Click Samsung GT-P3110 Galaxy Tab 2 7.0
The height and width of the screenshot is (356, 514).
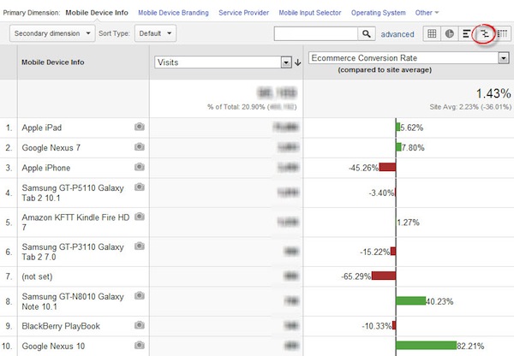pyautogui.click(x=73, y=252)
